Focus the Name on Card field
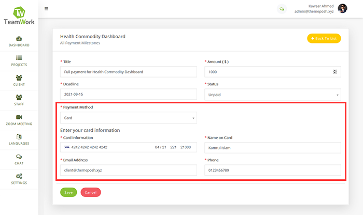Viewport: 363px width, 215px height. (x=273, y=147)
